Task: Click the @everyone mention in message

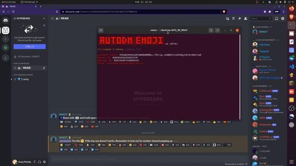Action: pyautogui.click(x=65, y=141)
